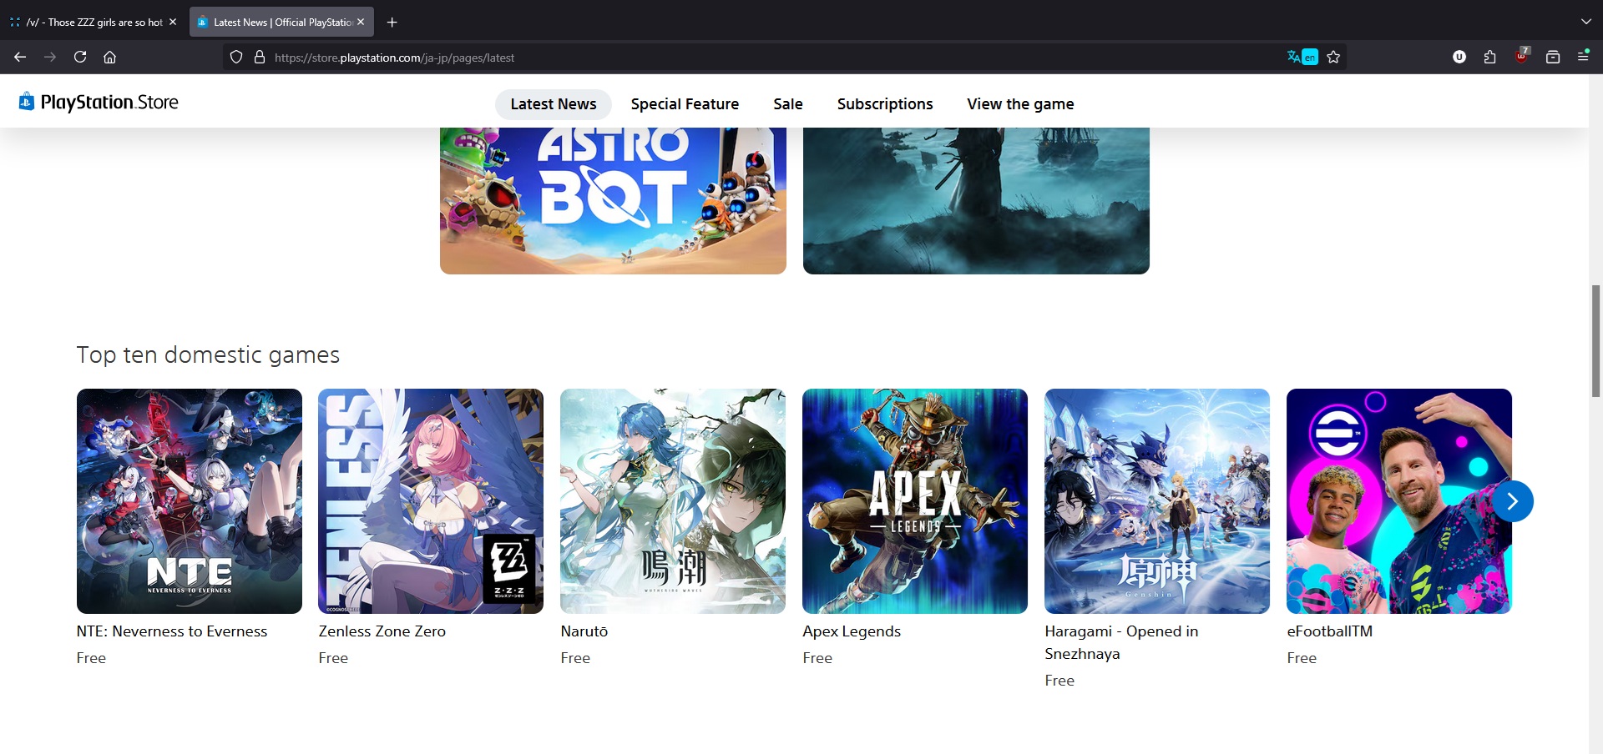Click the Free price under Zenless Zone Zero
Viewport: 1603px width, 754px height.
click(333, 658)
